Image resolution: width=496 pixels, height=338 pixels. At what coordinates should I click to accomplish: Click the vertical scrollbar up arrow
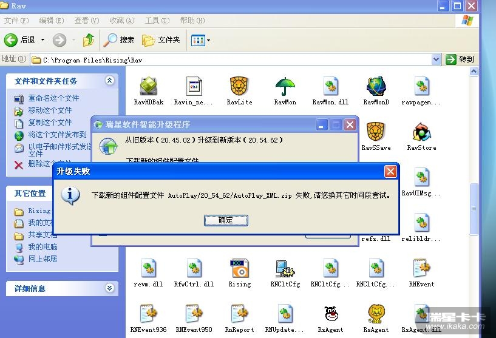[474, 72]
